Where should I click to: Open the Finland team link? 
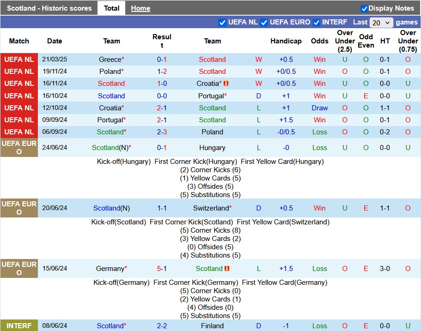(212, 326)
